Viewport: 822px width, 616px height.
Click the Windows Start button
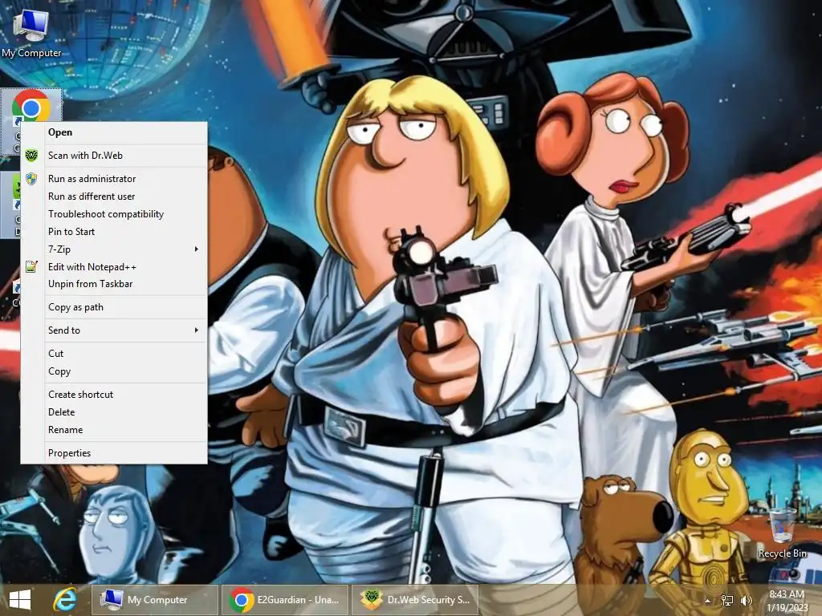[20, 600]
